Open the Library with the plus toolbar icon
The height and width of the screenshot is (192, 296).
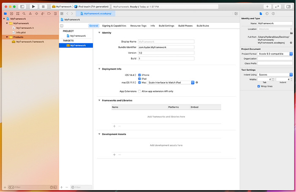[267, 7]
